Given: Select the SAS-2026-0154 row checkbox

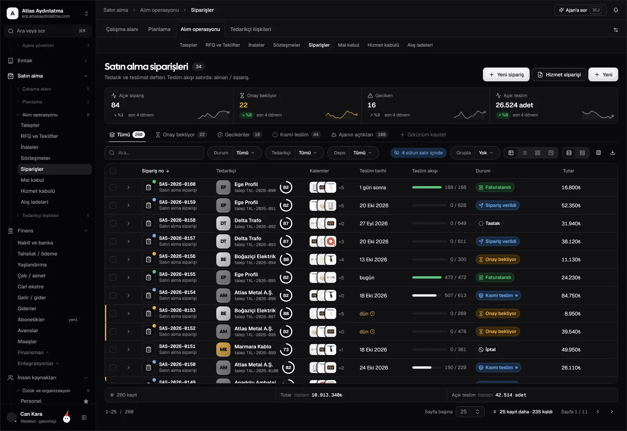Looking at the screenshot, I should click(x=113, y=296).
